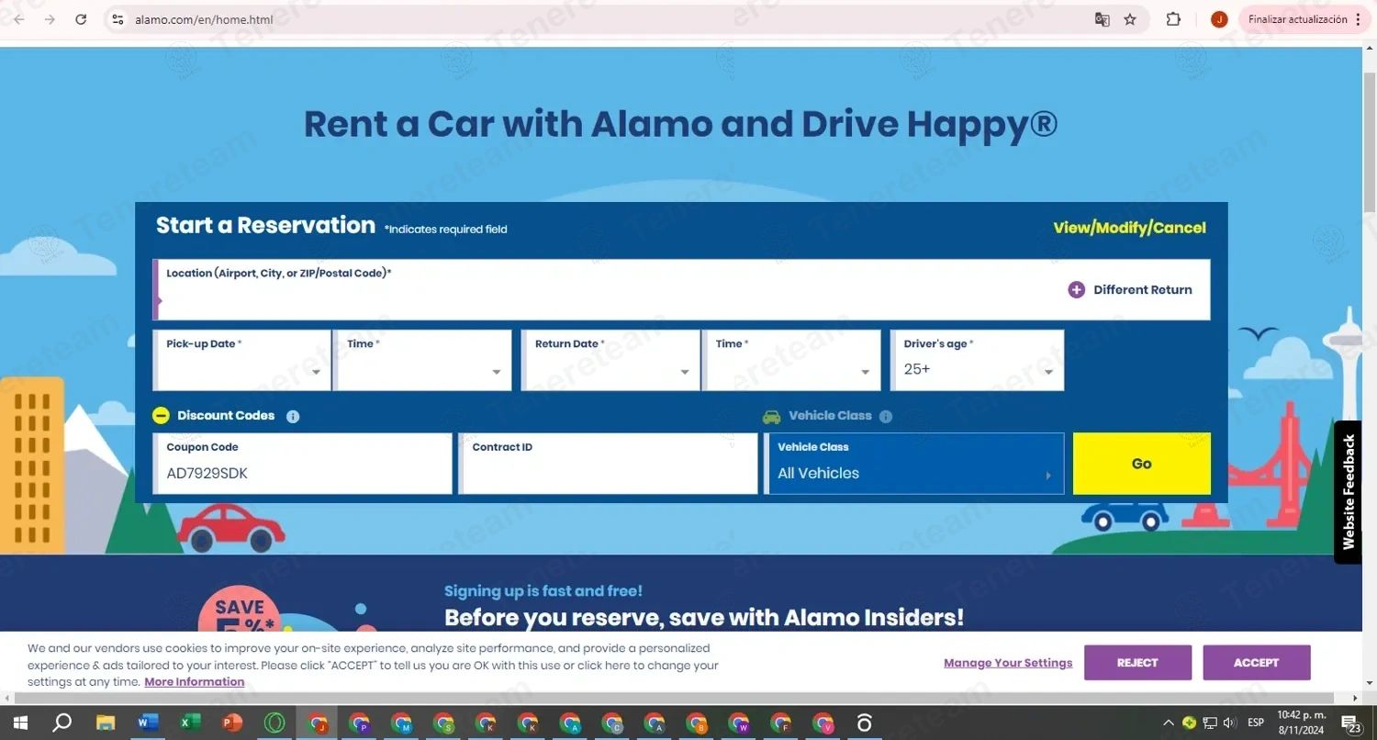This screenshot has height=740, width=1377.
Task: Open the View/Modify/Cancel link
Action: [1129, 228]
